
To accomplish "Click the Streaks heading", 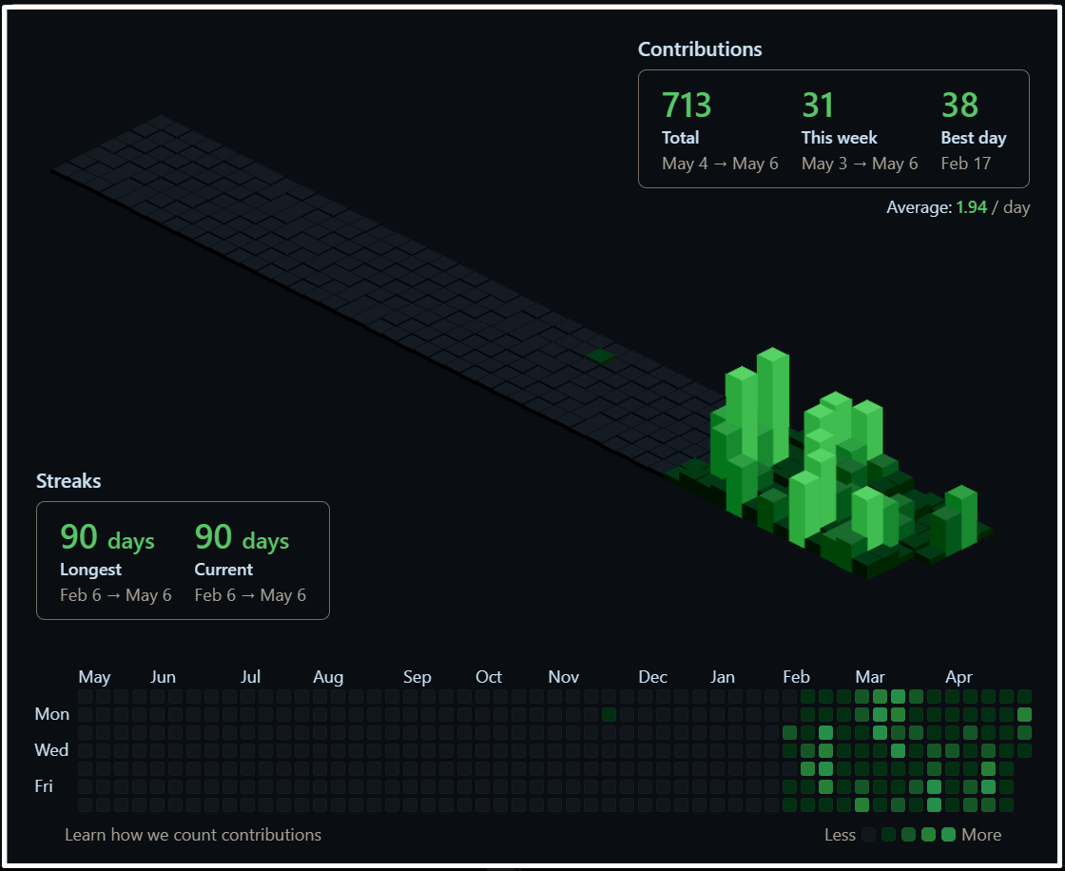I will (68, 481).
